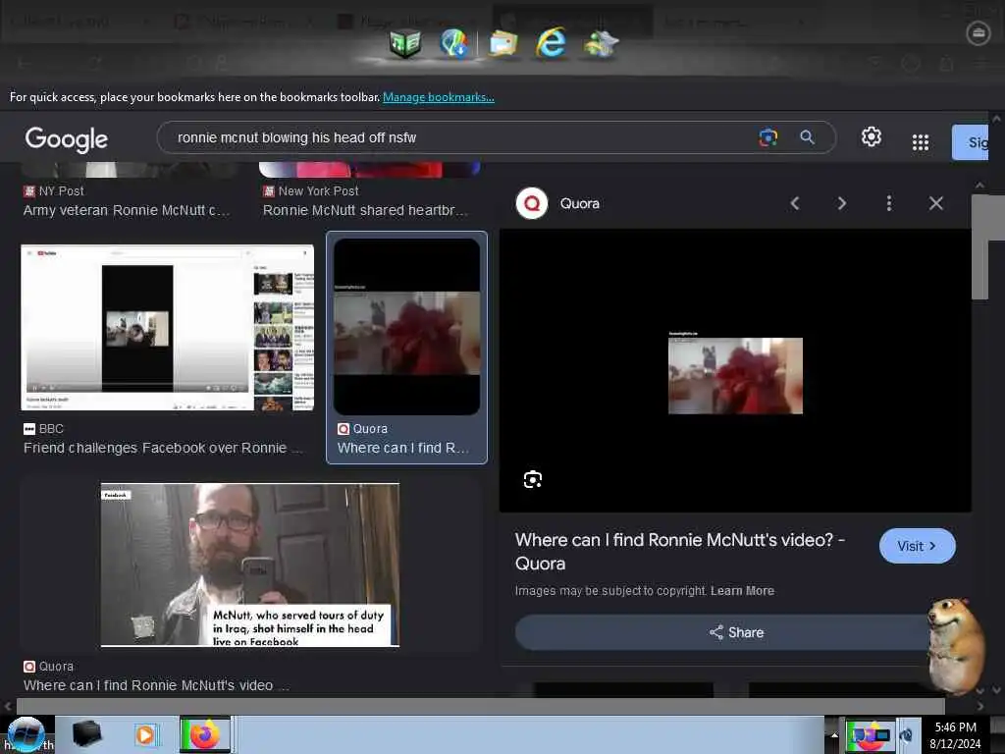1005x754 pixels.
Task: Open BBC Friend challenges Facebook result
Action: click(162, 448)
